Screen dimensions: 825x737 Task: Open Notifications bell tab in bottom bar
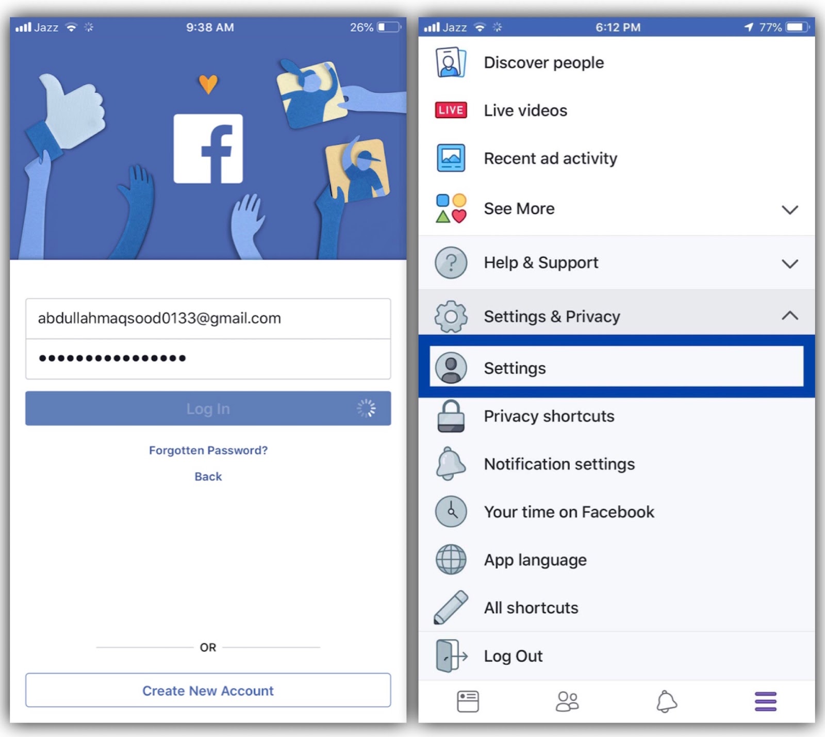666,701
